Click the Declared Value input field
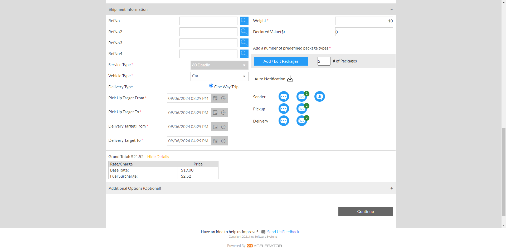The height and width of the screenshot is (249, 506). click(x=364, y=32)
